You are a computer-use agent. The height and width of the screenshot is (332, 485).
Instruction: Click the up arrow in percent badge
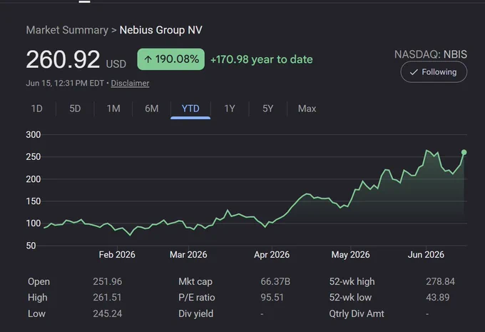coord(148,59)
